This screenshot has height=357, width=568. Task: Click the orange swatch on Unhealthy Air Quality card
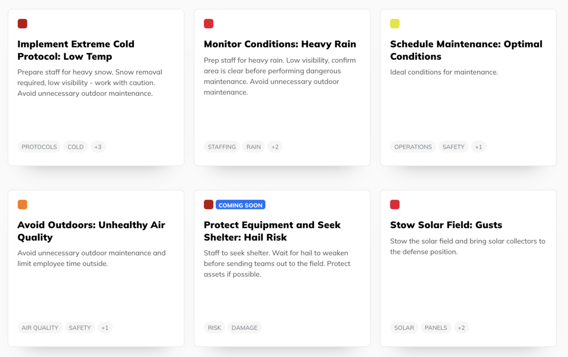pos(22,205)
